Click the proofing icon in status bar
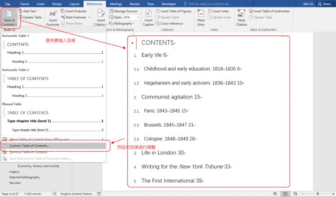Screen dimensions: 336x197 click(55, 194)
